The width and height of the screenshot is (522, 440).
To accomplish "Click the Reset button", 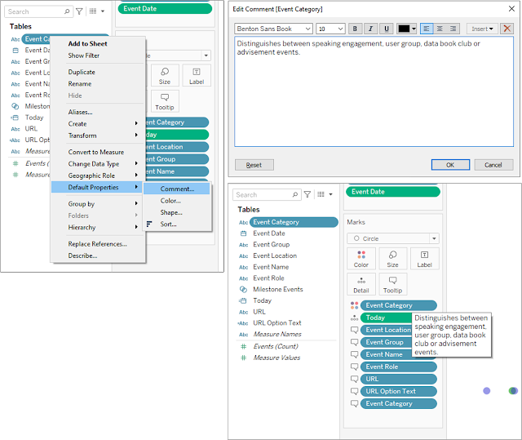I will click(254, 165).
